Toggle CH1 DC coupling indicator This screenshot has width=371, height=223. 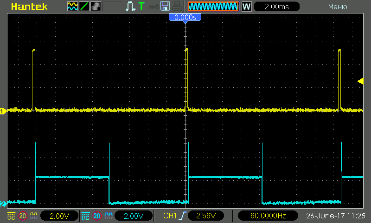[11, 216]
